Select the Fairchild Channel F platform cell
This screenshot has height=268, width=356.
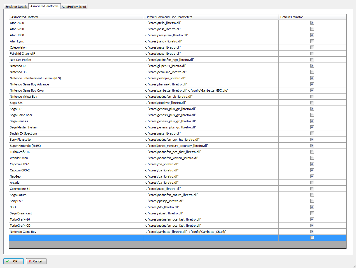coord(76,54)
